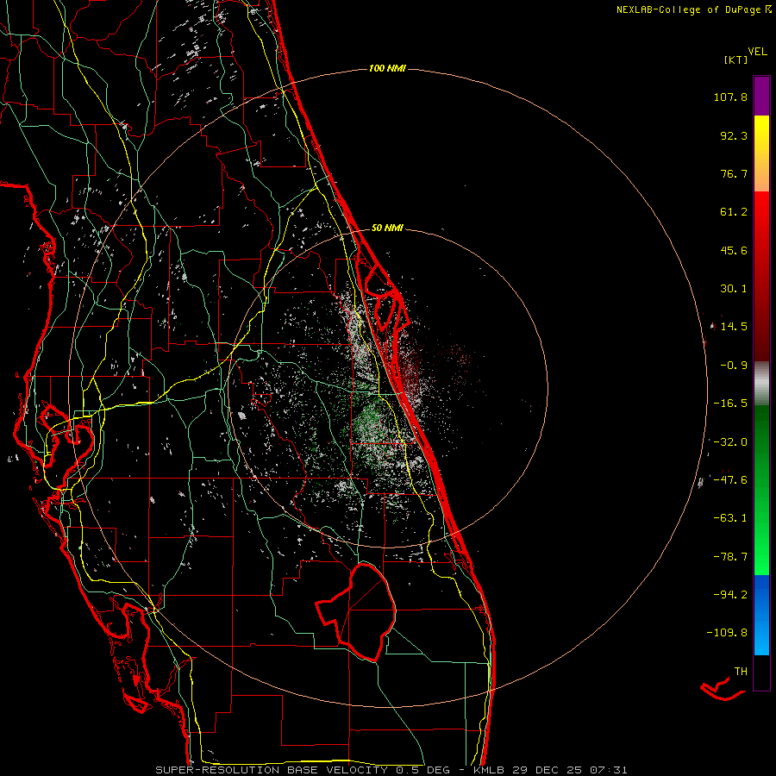Click the -94.2 legend value
776x776 pixels.
(730, 595)
